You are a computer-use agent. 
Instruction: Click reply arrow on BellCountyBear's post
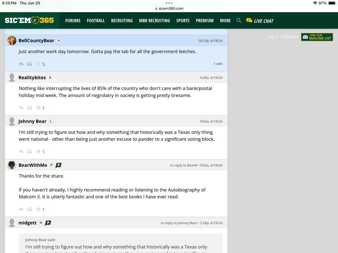pyautogui.click(x=21, y=64)
